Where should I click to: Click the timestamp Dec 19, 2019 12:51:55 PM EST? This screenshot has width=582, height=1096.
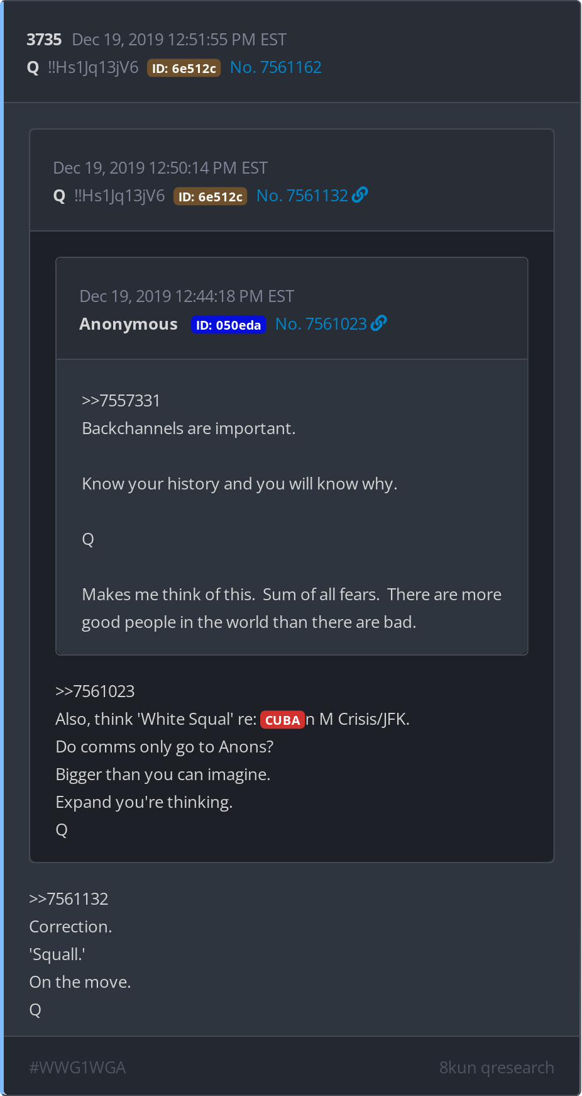(x=179, y=40)
